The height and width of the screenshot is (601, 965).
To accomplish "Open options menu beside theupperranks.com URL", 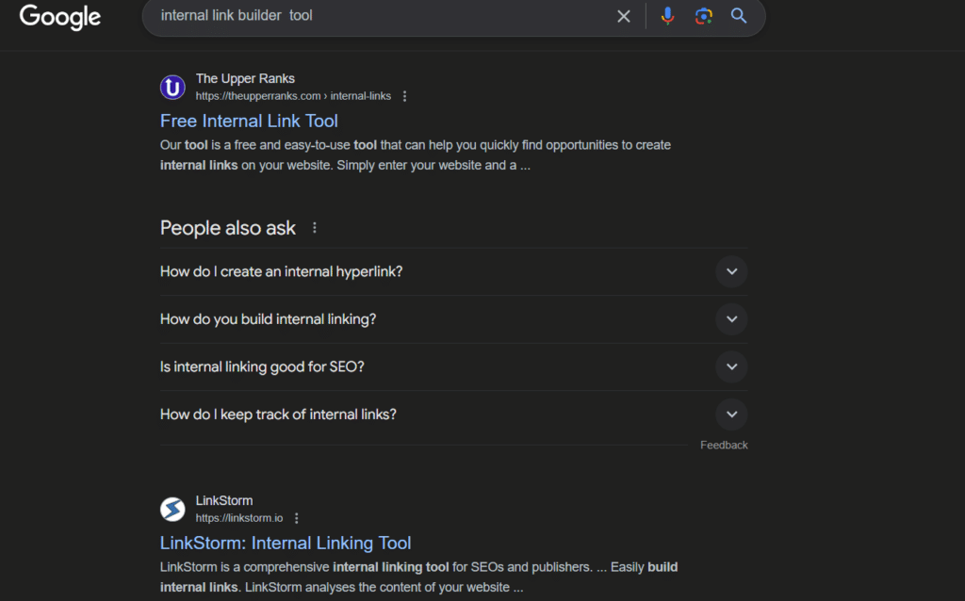I will (x=405, y=96).
